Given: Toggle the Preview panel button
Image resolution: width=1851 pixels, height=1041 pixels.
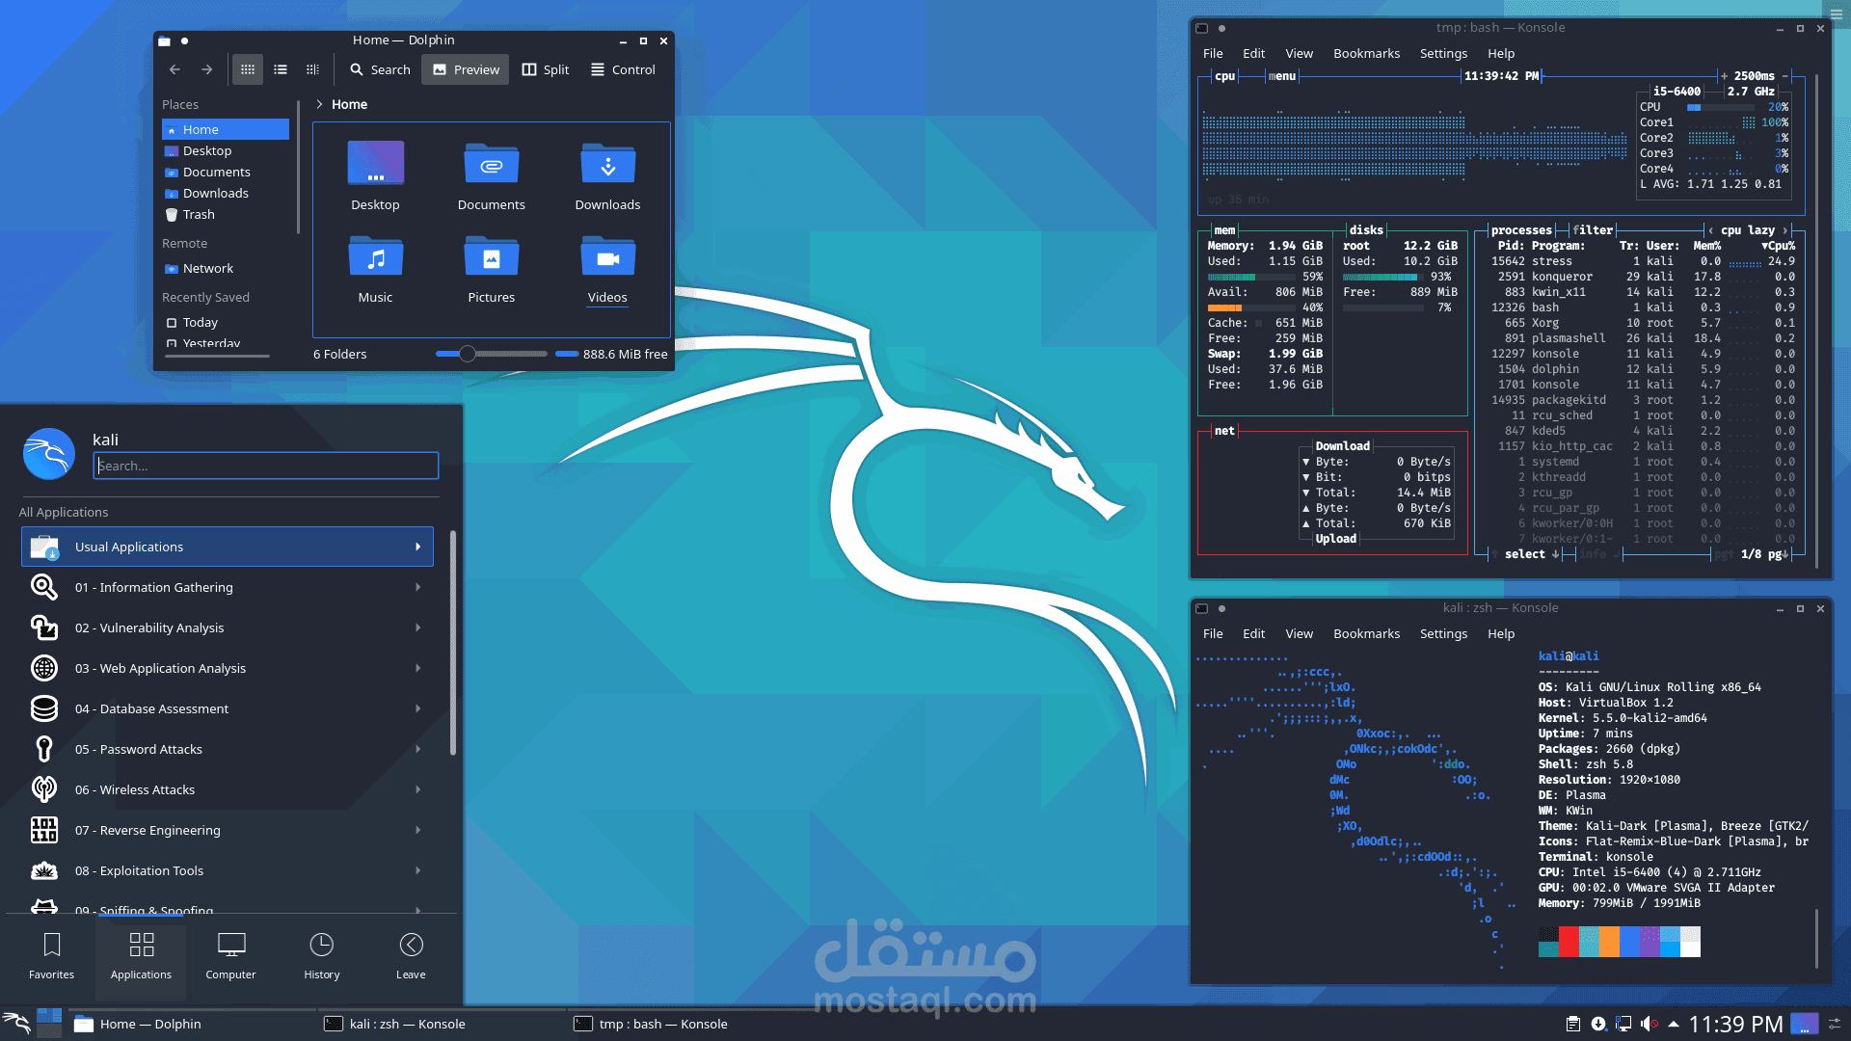Looking at the screenshot, I should (x=466, y=69).
